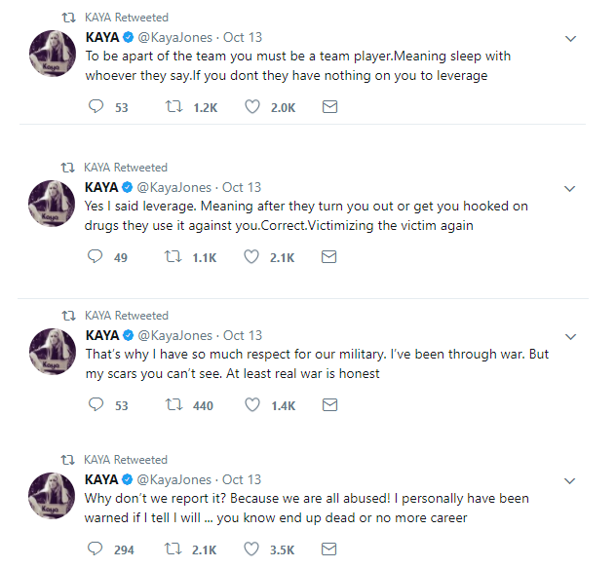Like the tweet with 2.0K likes

pos(252,107)
